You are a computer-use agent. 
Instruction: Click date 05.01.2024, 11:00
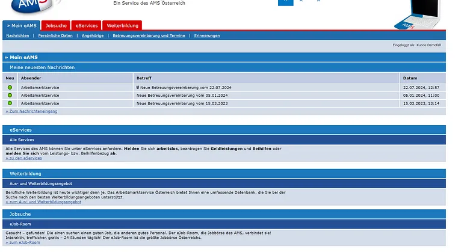point(421,95)
